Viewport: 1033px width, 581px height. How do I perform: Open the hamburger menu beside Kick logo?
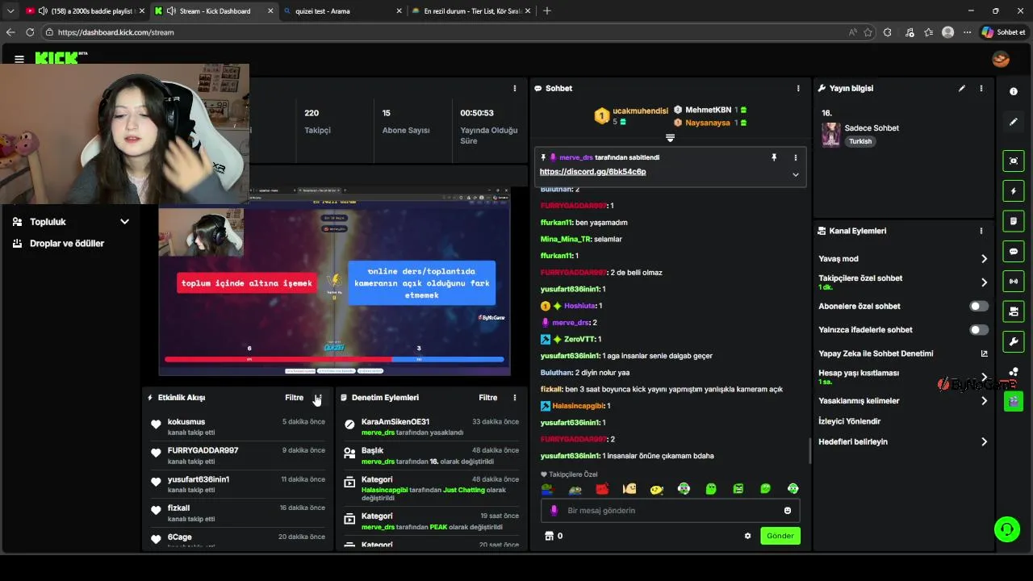tap(19, 59)
